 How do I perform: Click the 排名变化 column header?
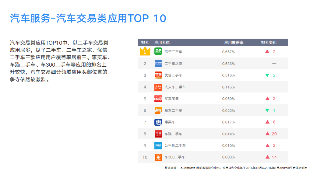269,43
